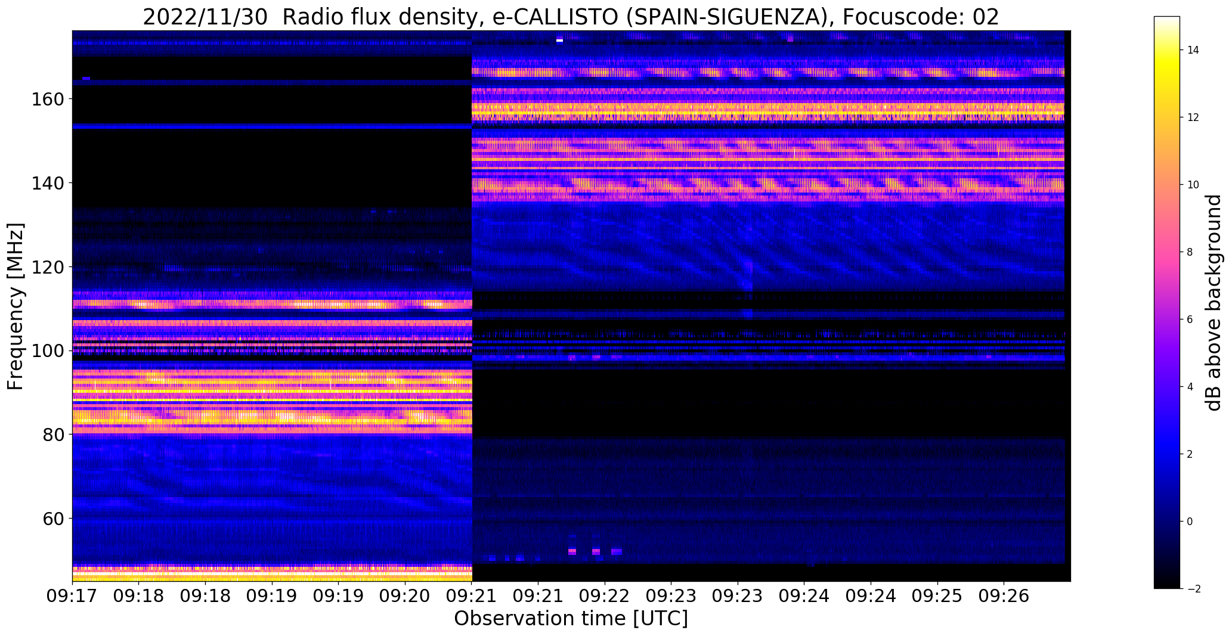Click the 09:26 time tick label
Image resolution: width=1232 pixels, height=636 pixels.
click(1004, 596)
